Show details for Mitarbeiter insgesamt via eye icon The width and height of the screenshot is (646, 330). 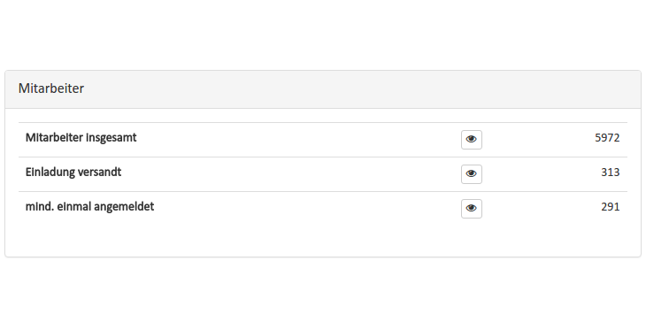point(472,139)
